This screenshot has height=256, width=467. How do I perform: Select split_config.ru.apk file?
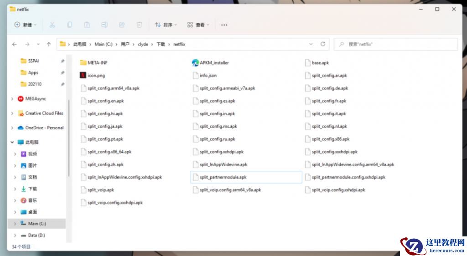214,139
